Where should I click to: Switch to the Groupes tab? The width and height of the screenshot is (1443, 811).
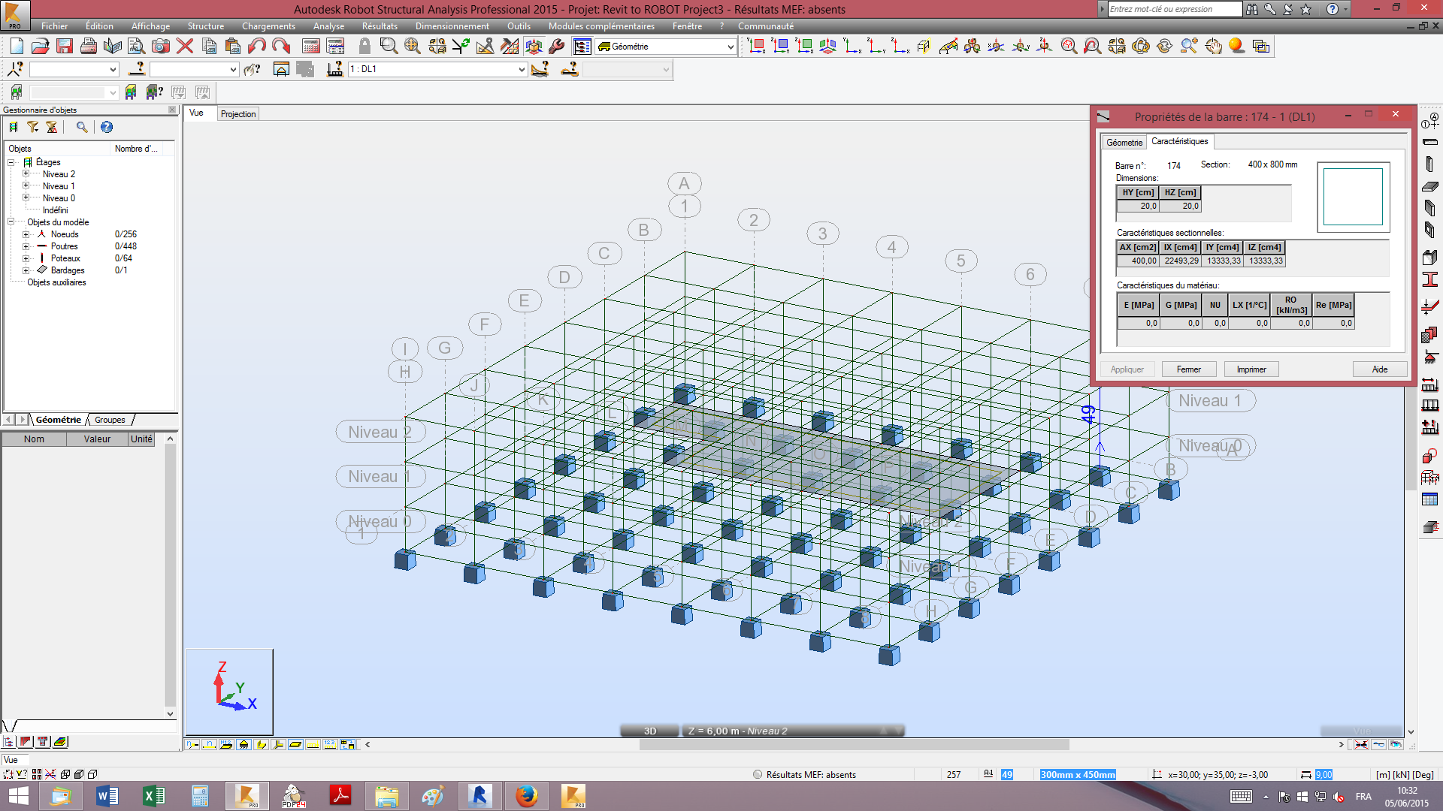tap(110, 420)
